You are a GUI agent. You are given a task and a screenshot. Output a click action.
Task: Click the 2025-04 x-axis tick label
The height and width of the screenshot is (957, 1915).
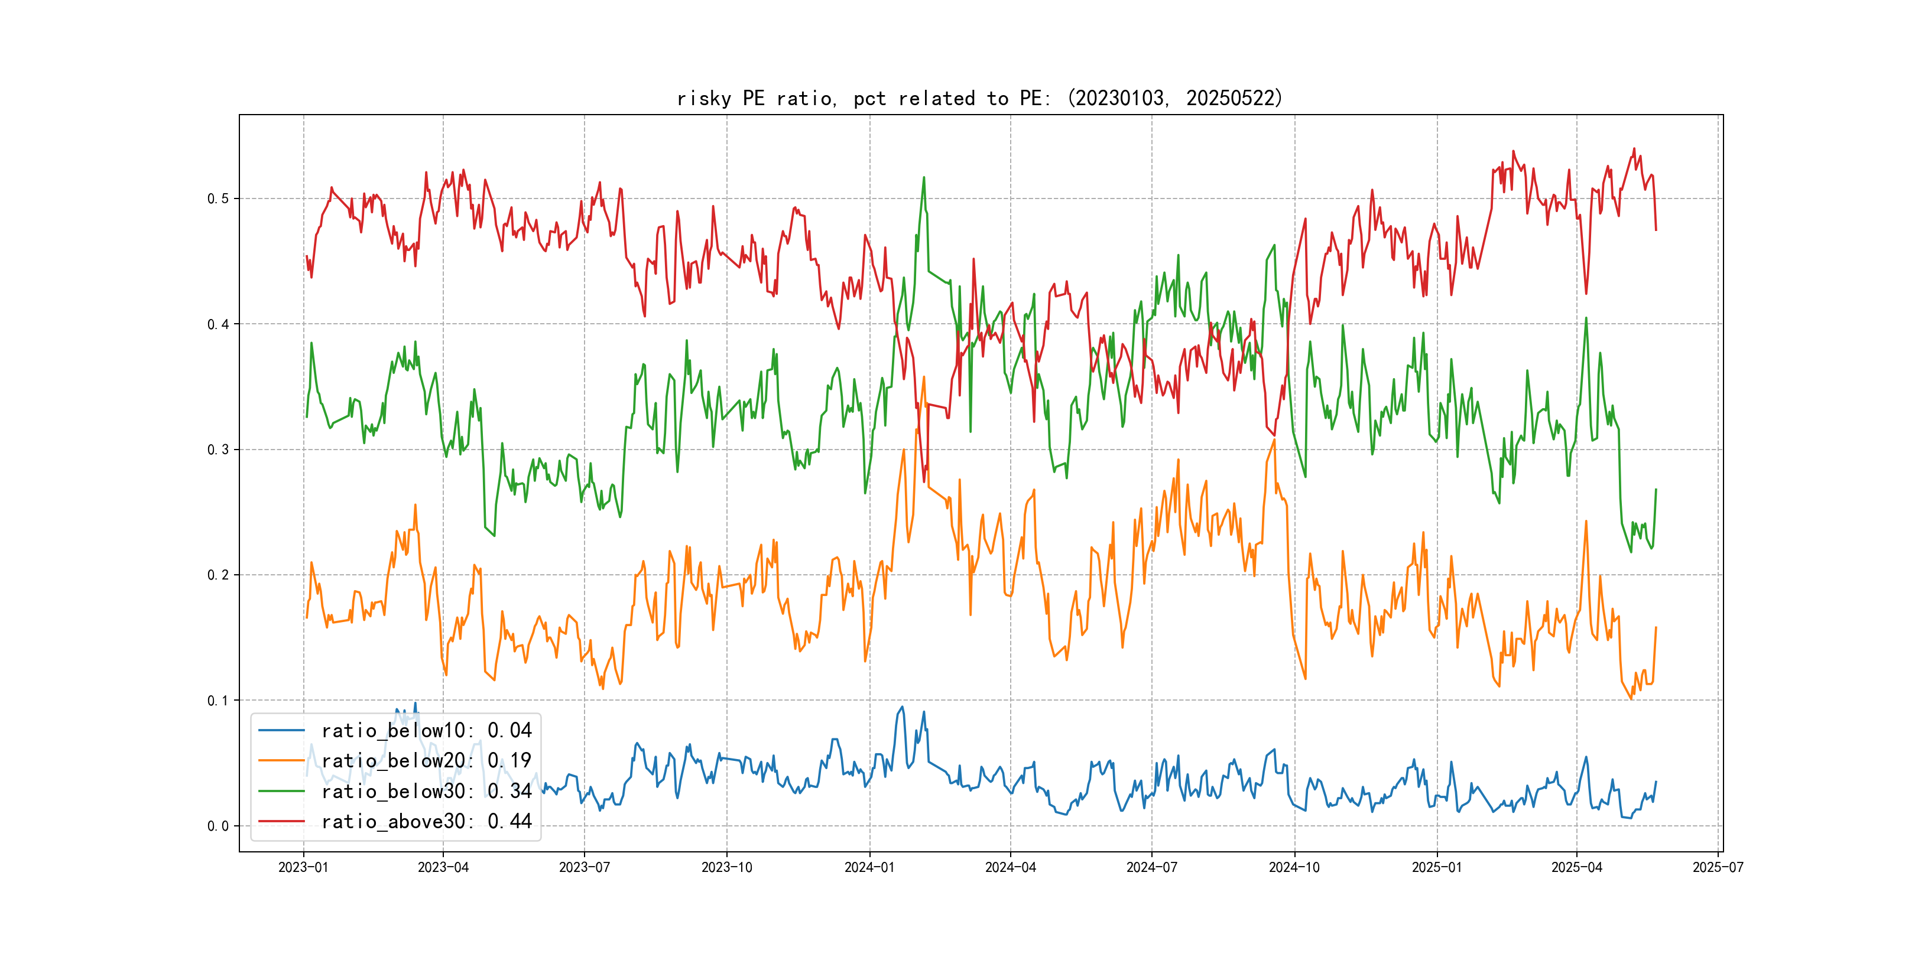click(1576, 867)
